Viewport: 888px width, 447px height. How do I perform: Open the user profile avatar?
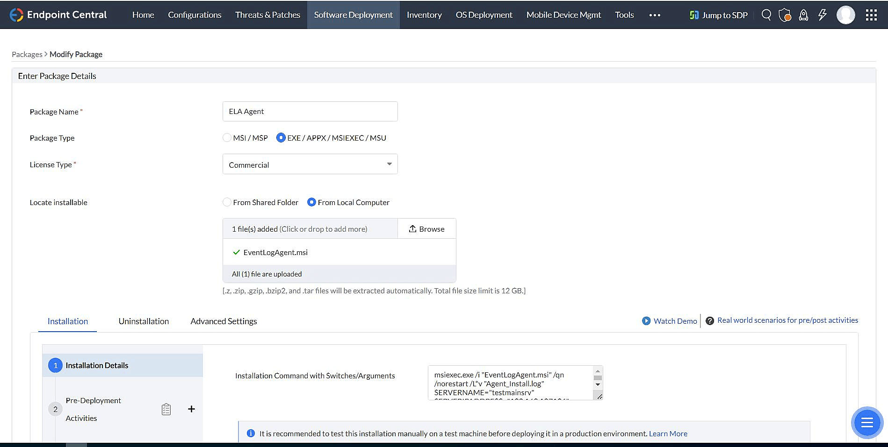coord(845,15)
